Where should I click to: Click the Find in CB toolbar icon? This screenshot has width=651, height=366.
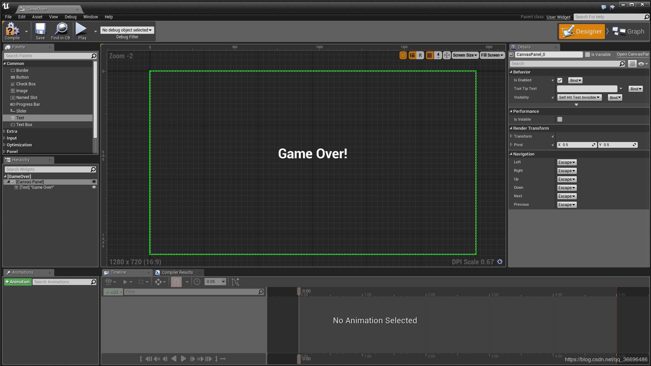pyautogui.click(x=61, y=32)
